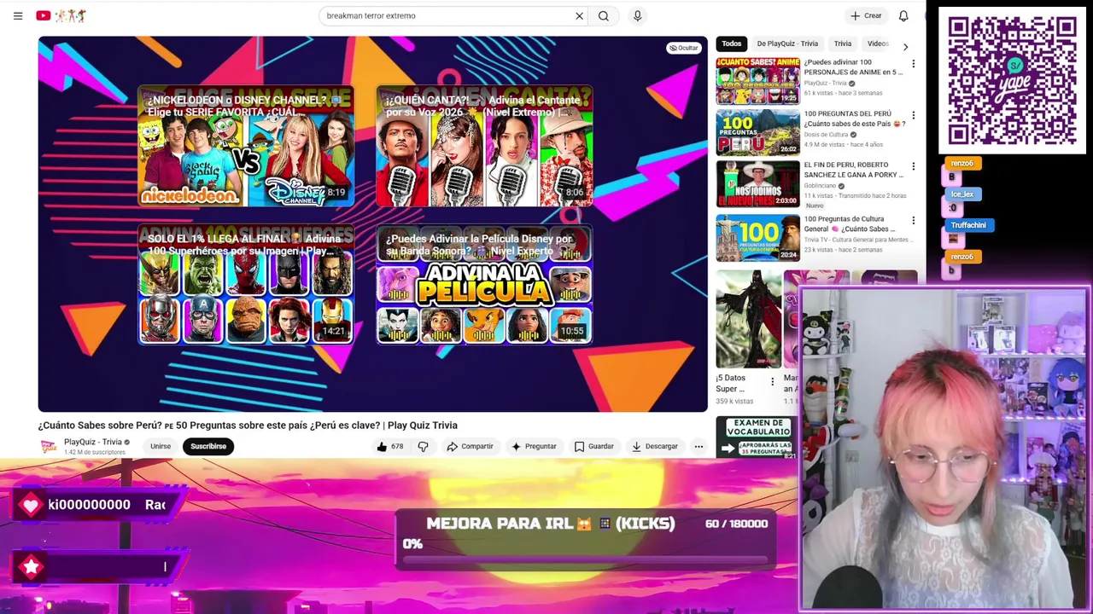
Task: Click the Ice_lex chat username
Action: (x=961, y=194)
